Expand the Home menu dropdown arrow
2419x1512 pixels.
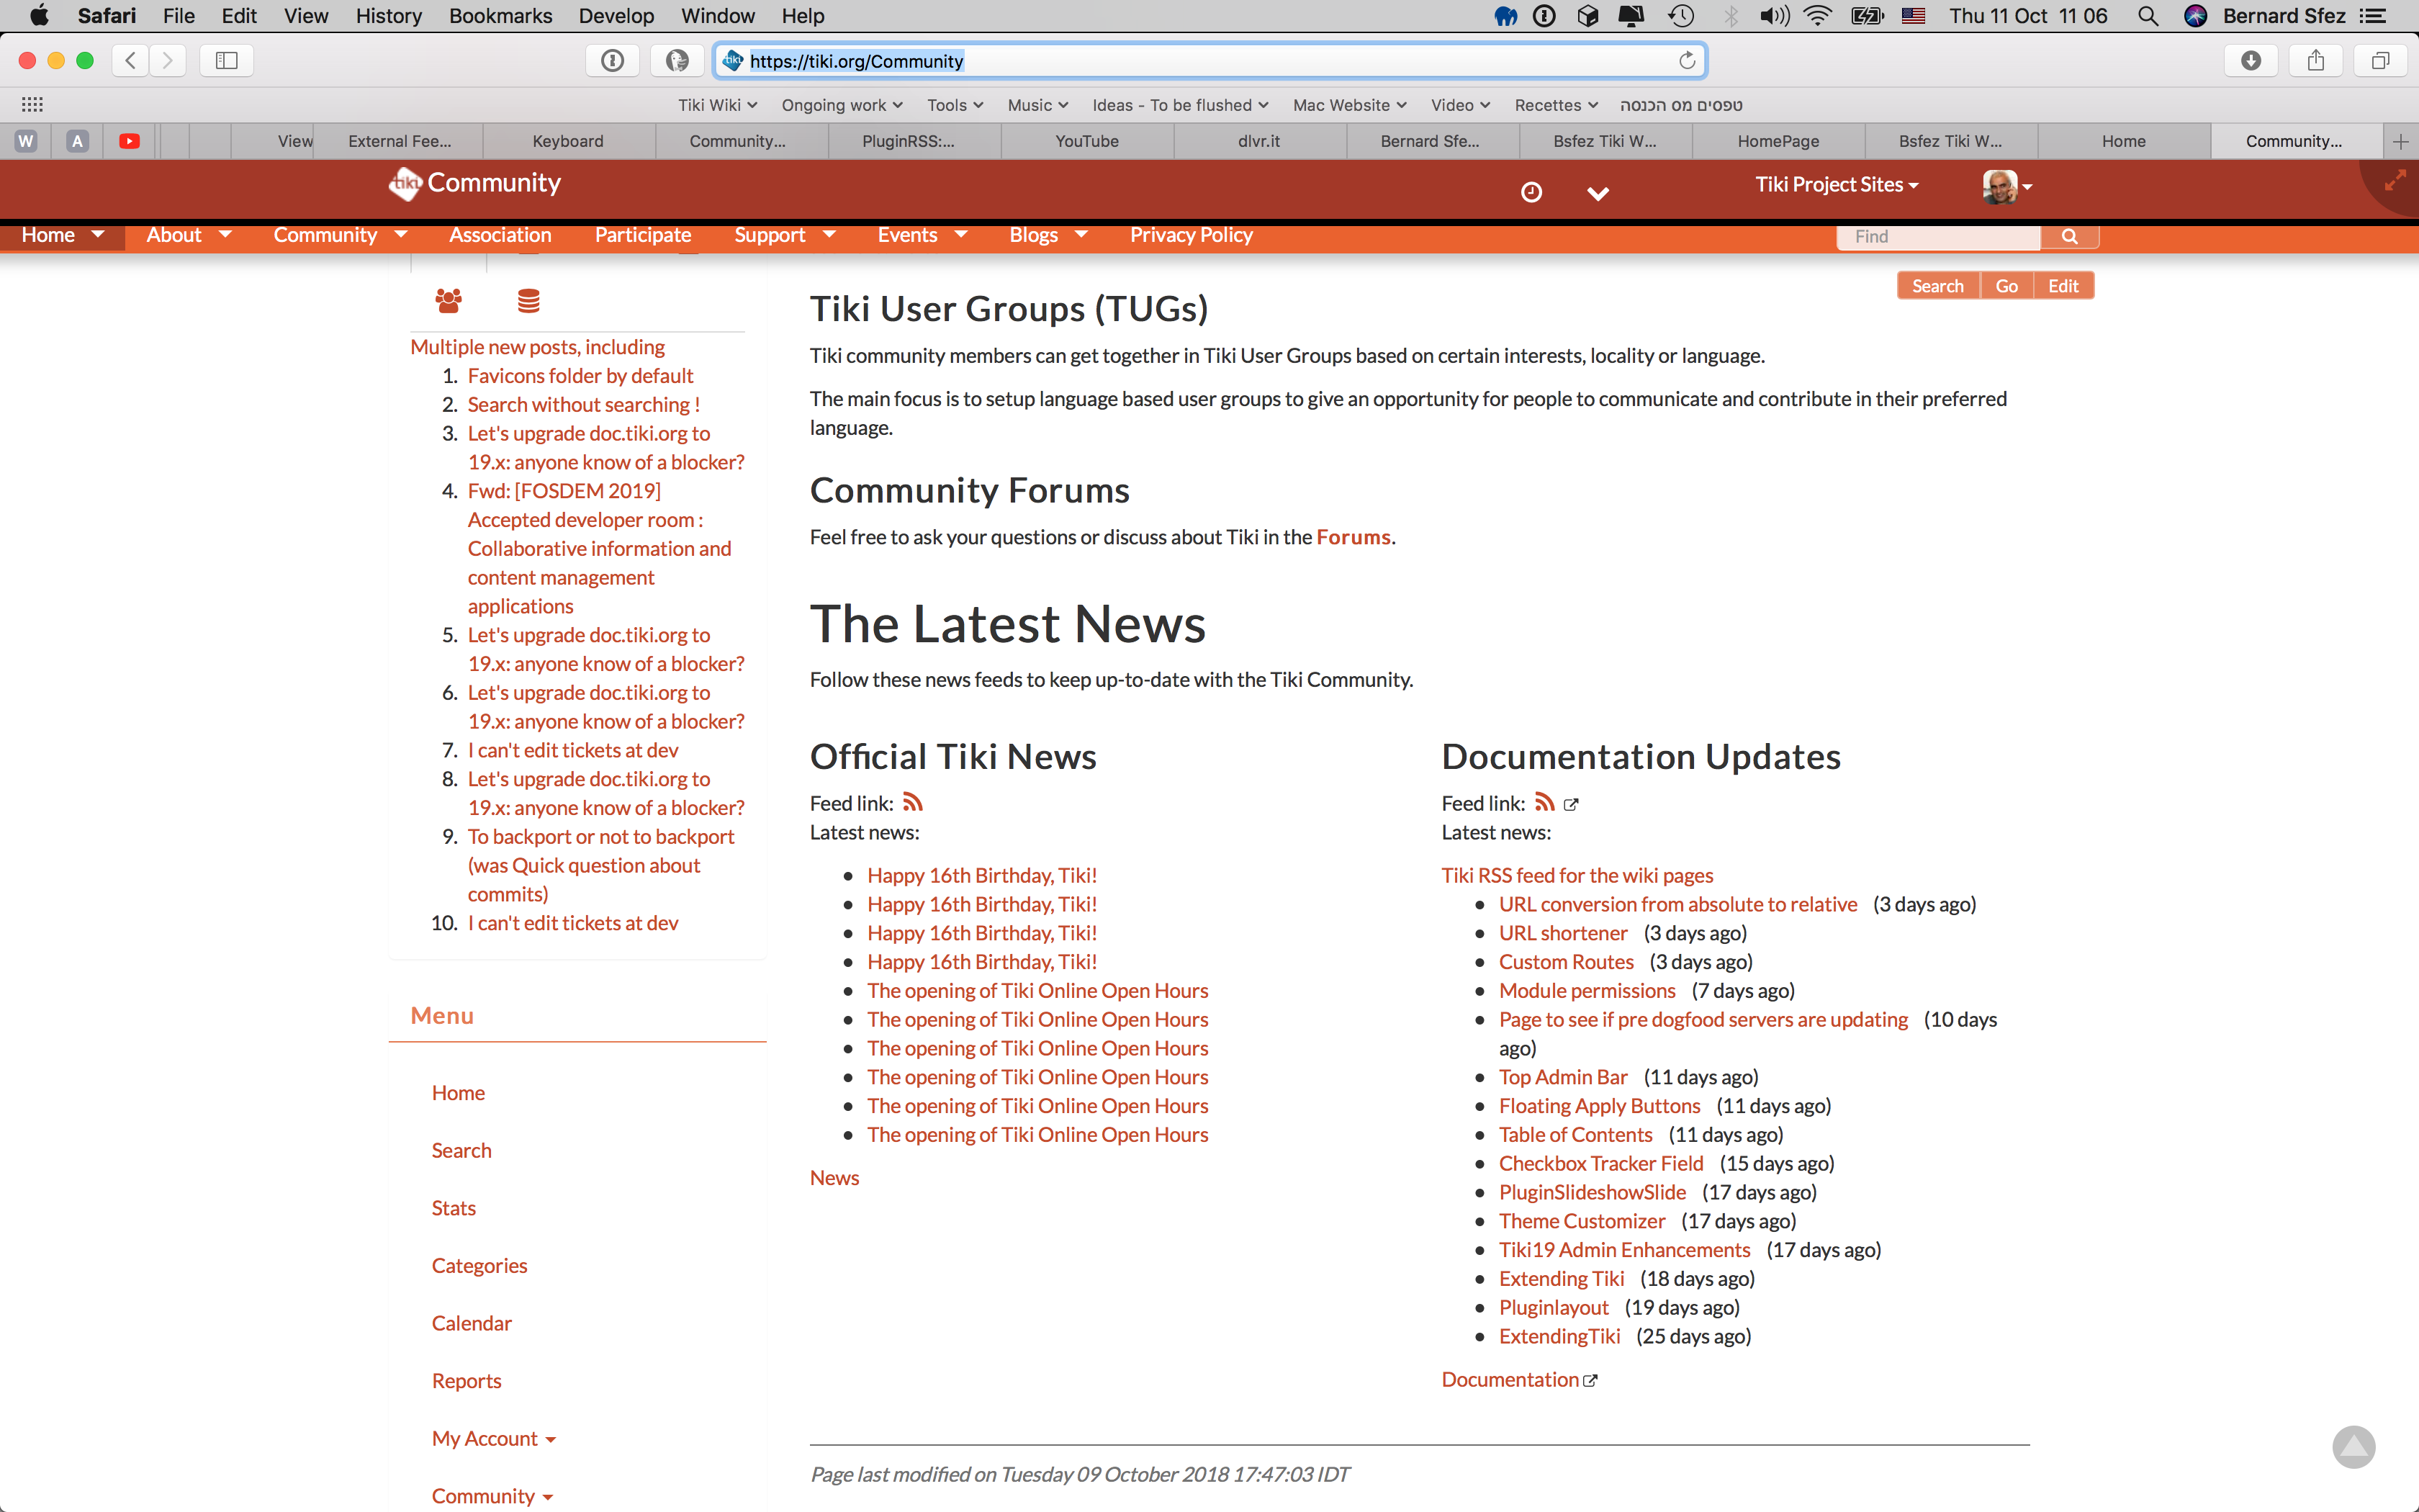point(98,234)
